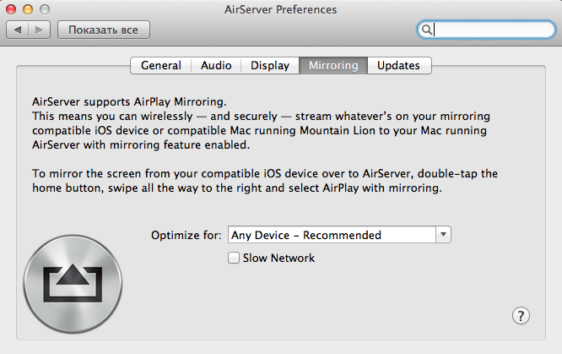Click the AirServer Preferences window title

[281, 9]
